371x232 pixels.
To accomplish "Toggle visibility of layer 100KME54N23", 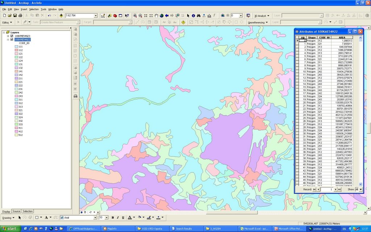I will (x=12, y=36).
